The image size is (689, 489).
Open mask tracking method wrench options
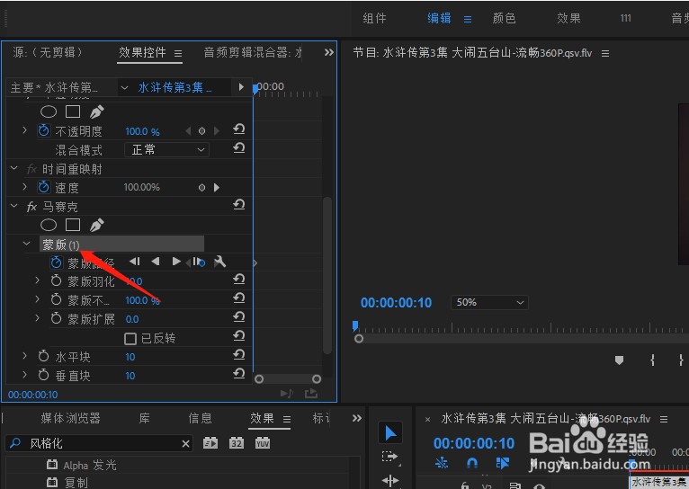tap(219, 262)
